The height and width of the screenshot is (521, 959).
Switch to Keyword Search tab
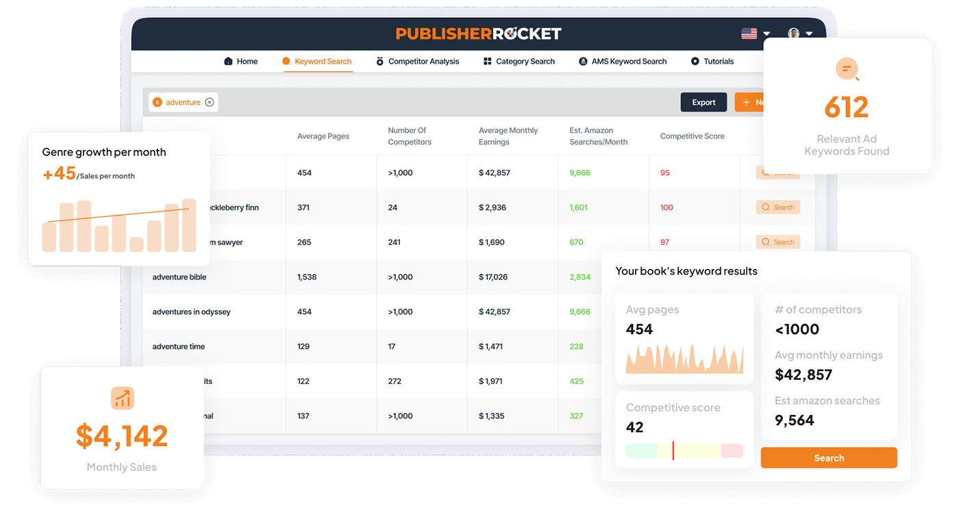317,62
